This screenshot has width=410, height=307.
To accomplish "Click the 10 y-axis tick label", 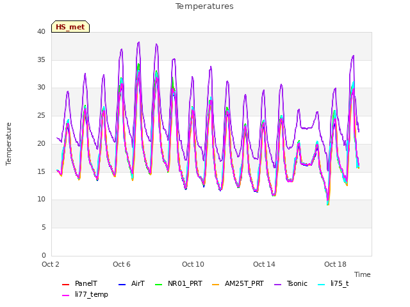I will pyautogui.click(x=41, y=200).
